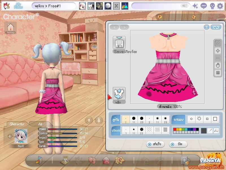The height and width of the screenshot is (170, 226).
Task: Select the pen size 1
Action: click(x=126, y=131)
